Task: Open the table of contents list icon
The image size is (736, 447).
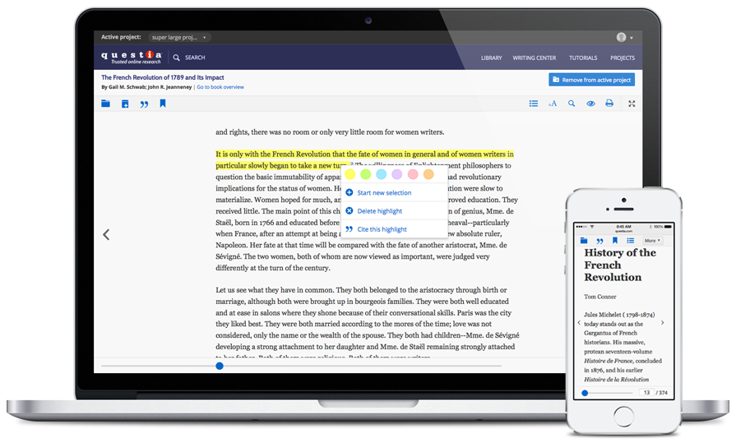Action: coord(534,104)
